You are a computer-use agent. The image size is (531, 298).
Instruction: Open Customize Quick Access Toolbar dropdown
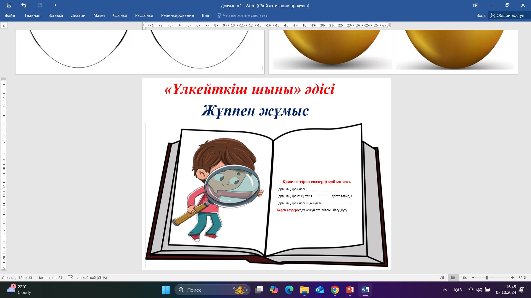point(55,5)
